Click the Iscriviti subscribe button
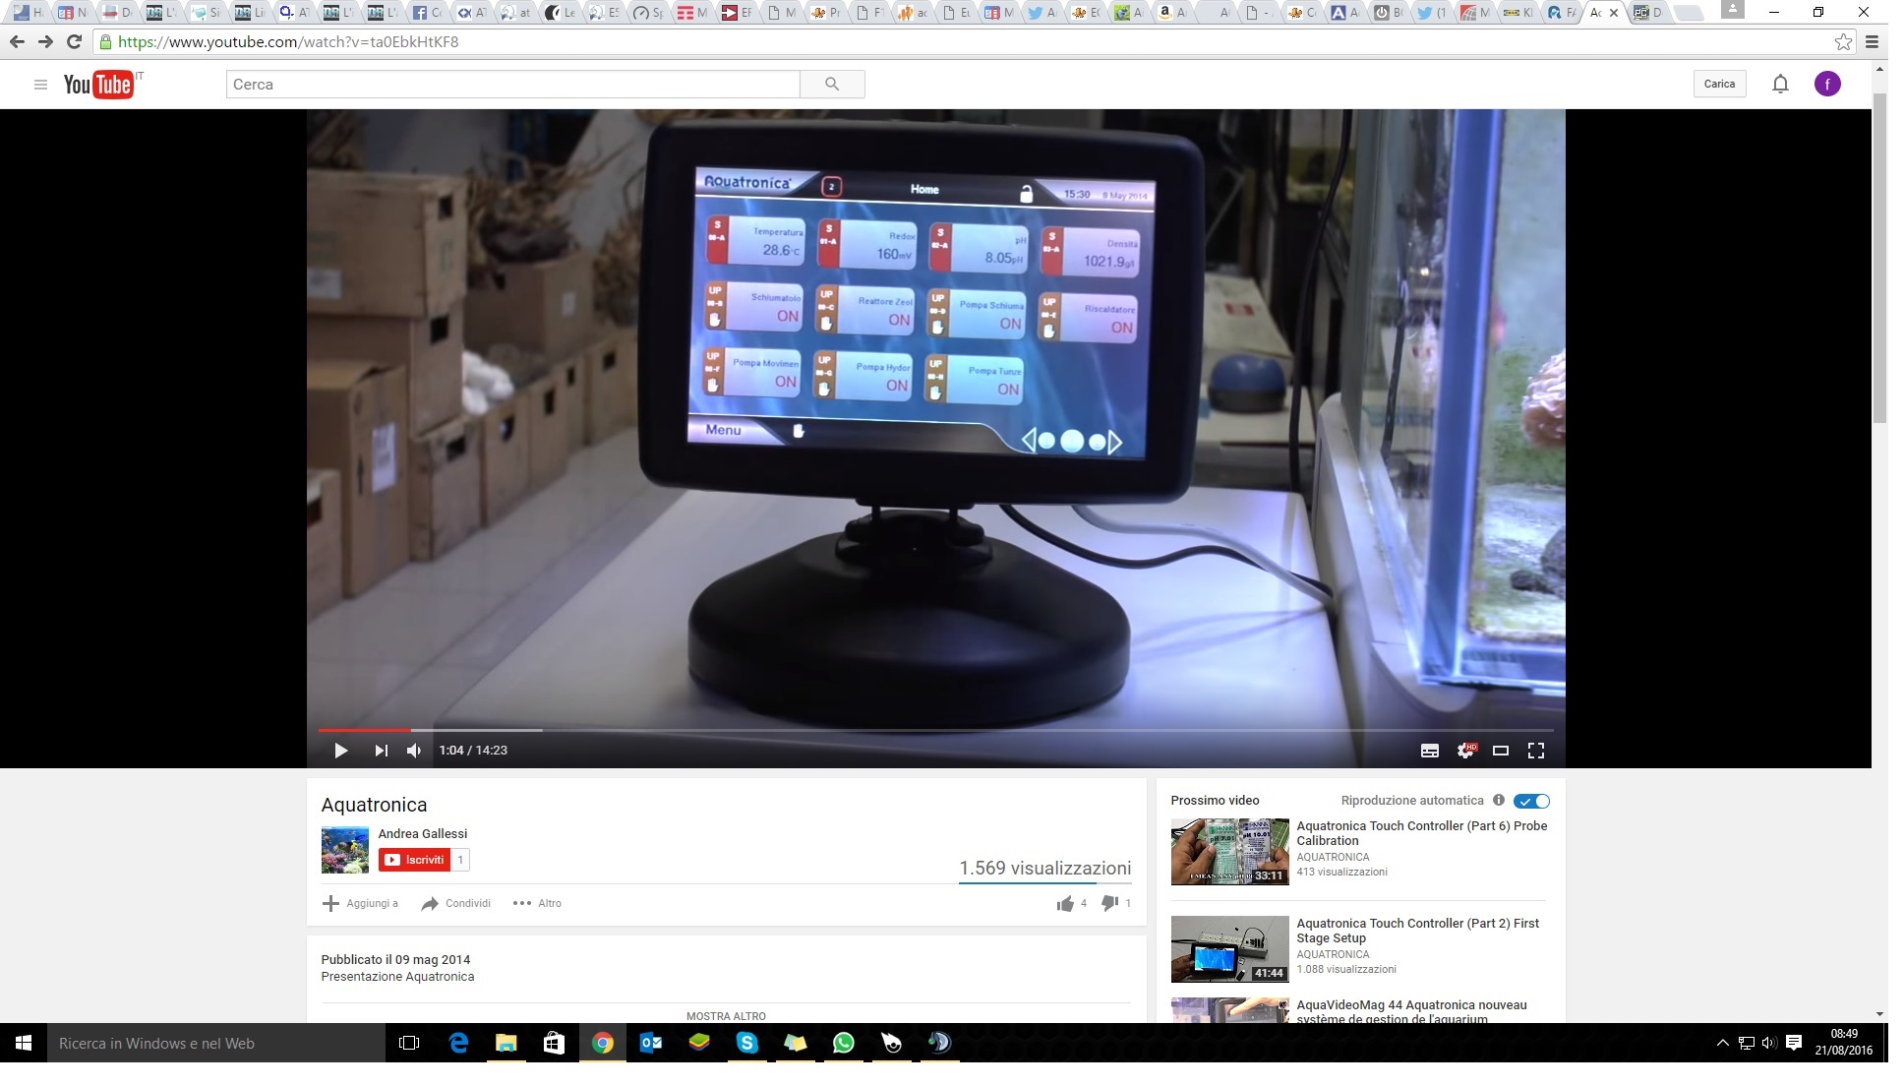This screenshot has height=1086, width=1904. [x=414, y=860]
